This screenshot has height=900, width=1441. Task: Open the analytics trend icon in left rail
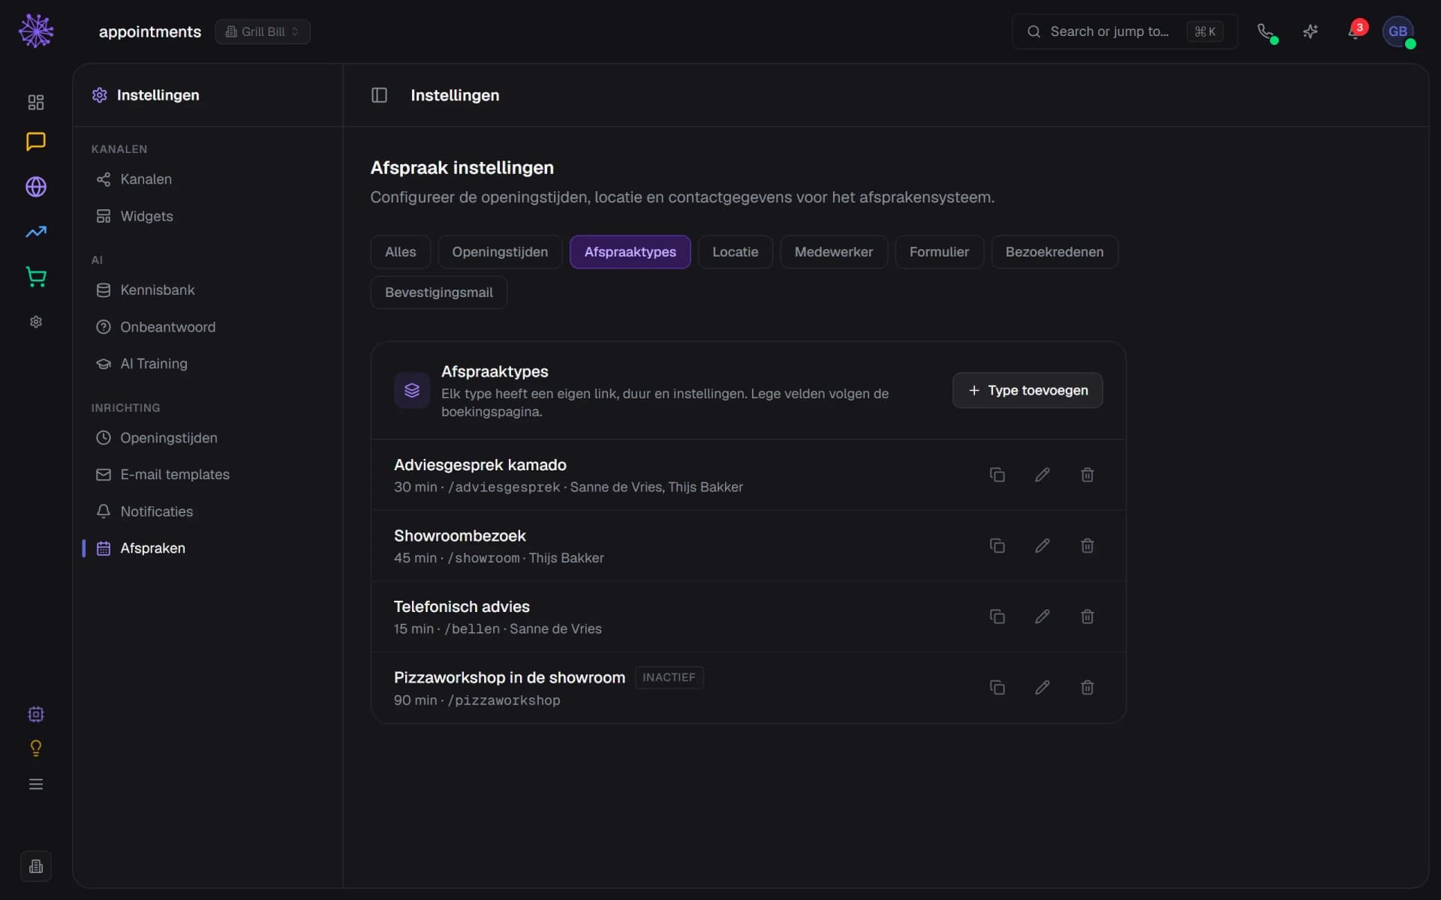[x=36, y=232]
